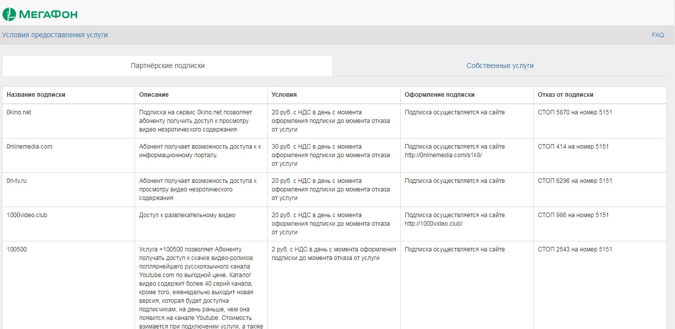675x329 pixels.
Task: Click the 0kino.net description text
Action: tap(196, 121)
